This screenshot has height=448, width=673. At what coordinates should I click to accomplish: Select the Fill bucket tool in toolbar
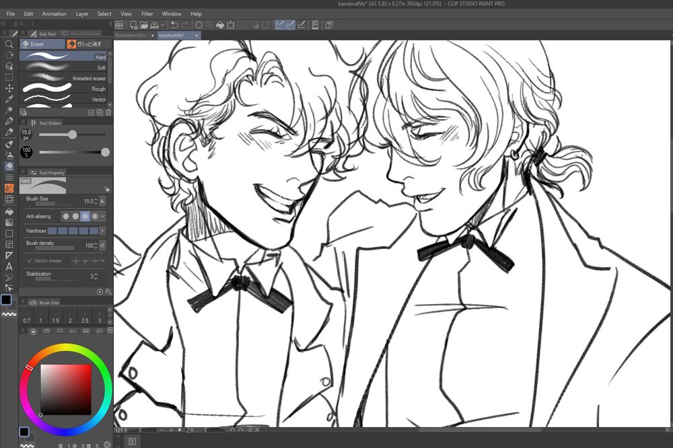pos(9,211)
